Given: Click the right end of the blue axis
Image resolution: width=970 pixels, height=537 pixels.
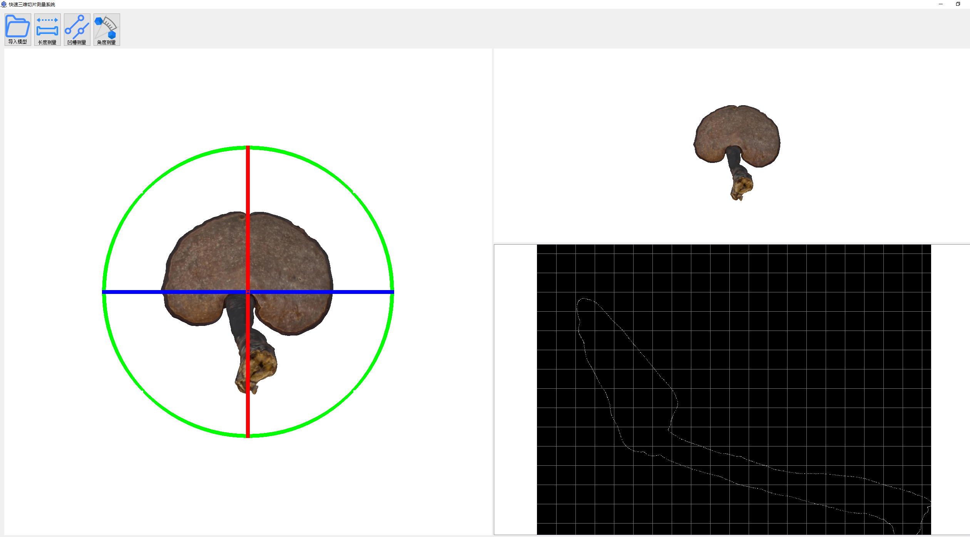Looking at the screenshot, I should click(x=391, y=292).
